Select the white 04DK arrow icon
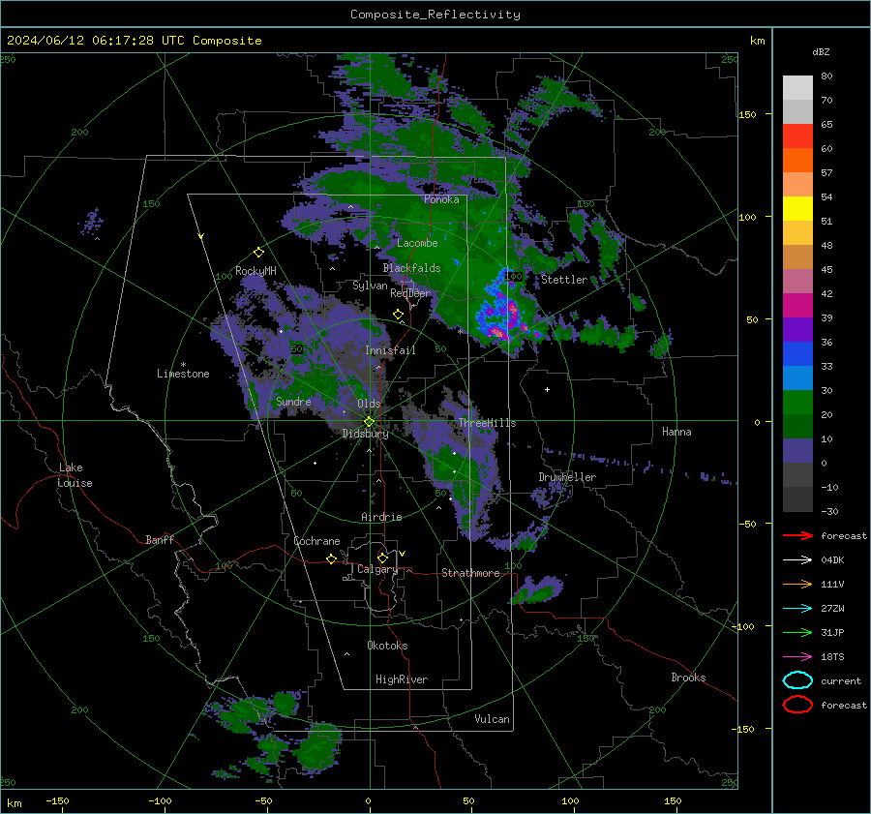Viewport: 871px width, 814px height. 797,559
